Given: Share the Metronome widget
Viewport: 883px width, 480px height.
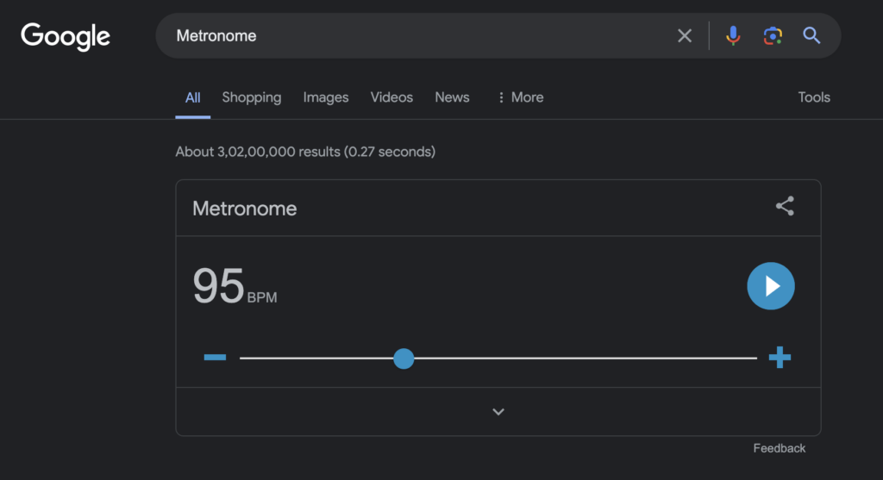Looking at the screenshot, I should (785, 206).
